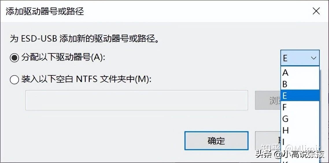Choose drive letter B from the list
329x163 pixels.
(300, 84)
